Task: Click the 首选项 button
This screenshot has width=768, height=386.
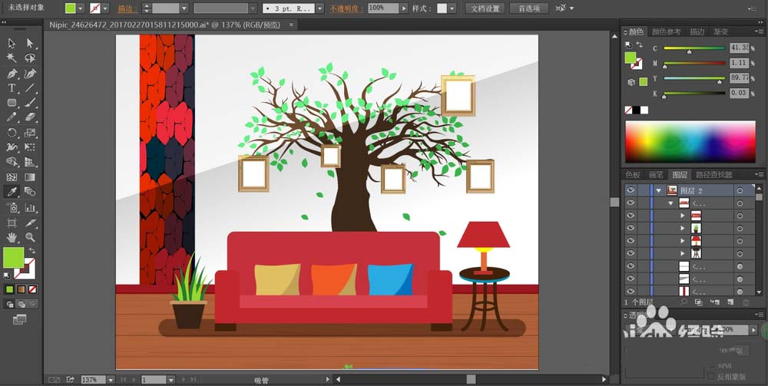Action: pos(528,8)
